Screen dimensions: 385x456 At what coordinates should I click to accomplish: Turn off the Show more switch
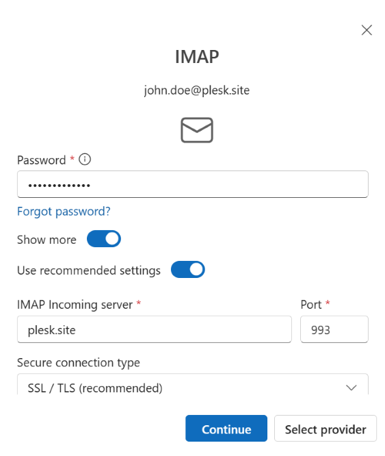tap(104, 239)
